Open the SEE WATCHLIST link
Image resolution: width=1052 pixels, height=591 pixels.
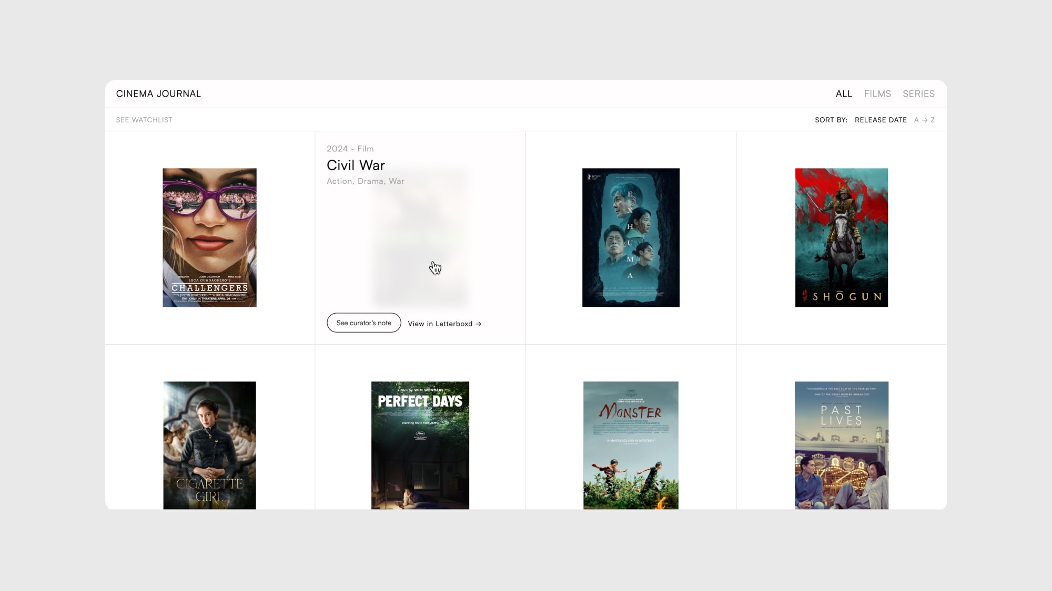pos(144,120)
